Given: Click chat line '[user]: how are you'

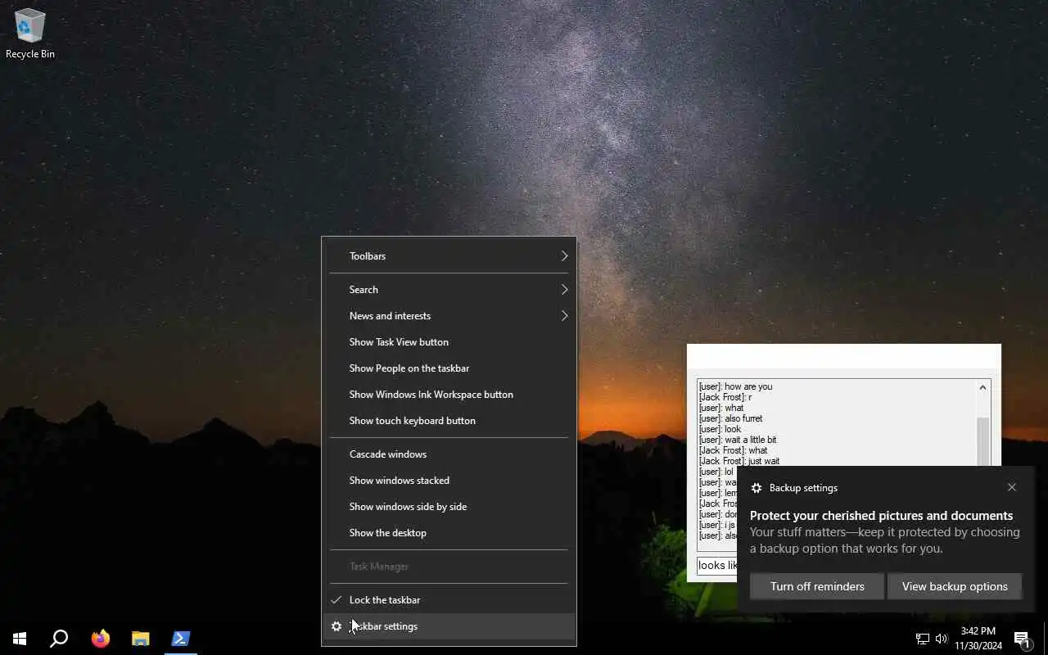Looking at the screenshot, I should 735,386.
